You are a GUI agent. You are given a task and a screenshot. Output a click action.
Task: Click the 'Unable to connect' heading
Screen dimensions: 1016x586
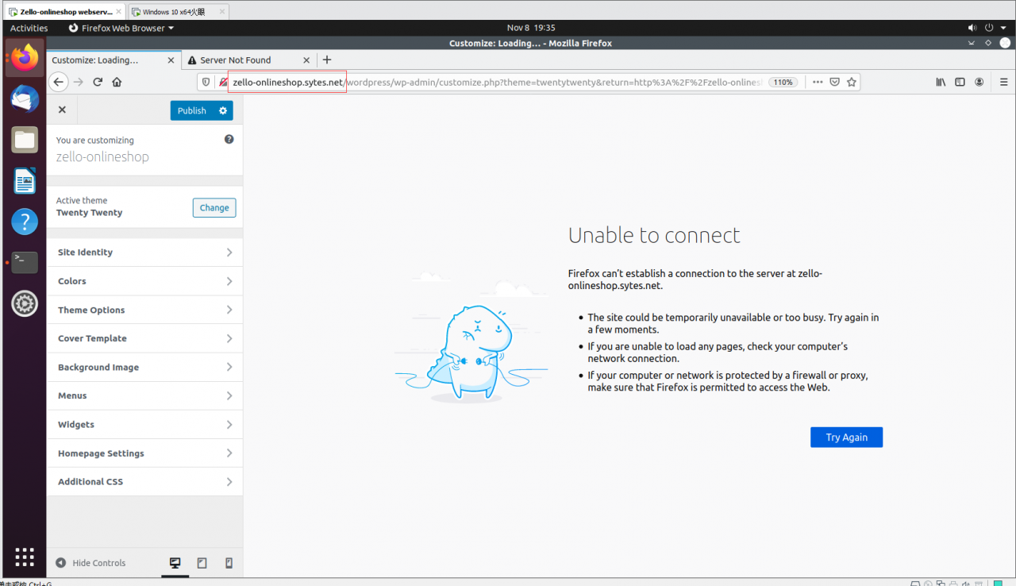(654, 235)
